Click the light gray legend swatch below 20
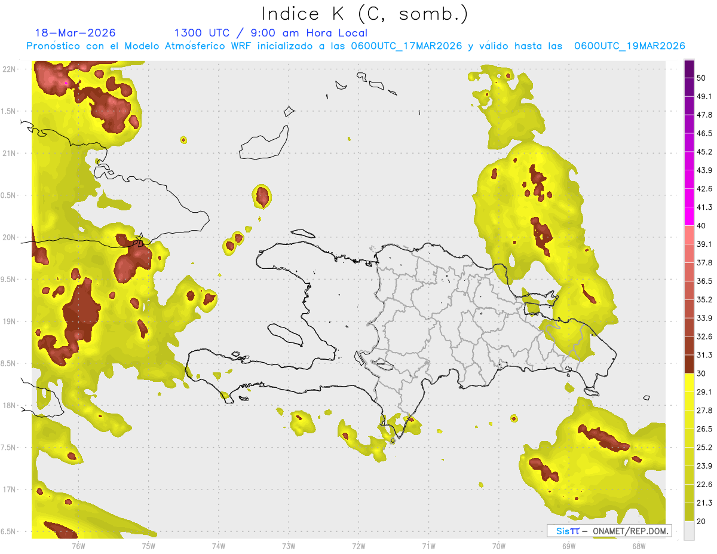The image size is (717, 554). tap(689, 530)
